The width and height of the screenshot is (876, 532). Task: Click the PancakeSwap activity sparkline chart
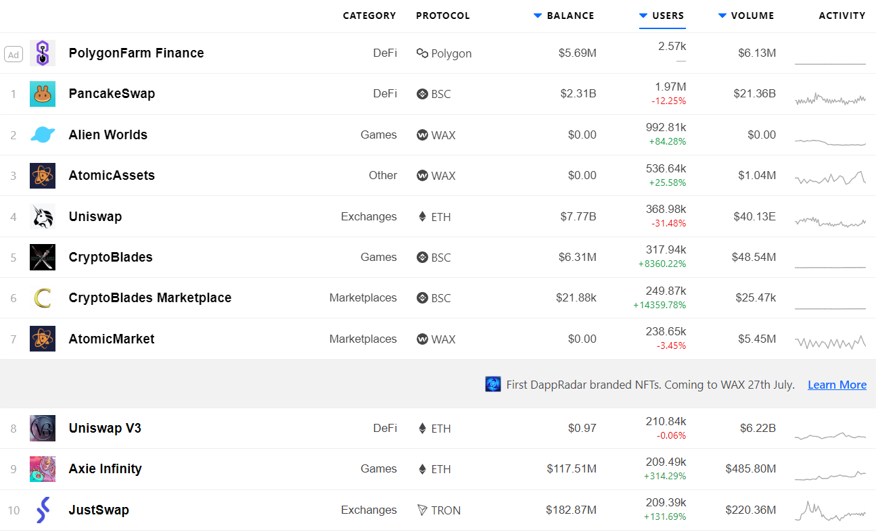pos(830,99)
